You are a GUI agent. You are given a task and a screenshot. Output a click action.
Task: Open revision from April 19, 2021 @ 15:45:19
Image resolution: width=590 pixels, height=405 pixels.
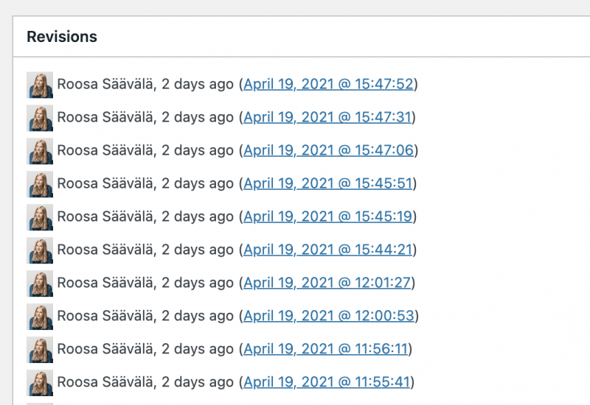point(327,216)
